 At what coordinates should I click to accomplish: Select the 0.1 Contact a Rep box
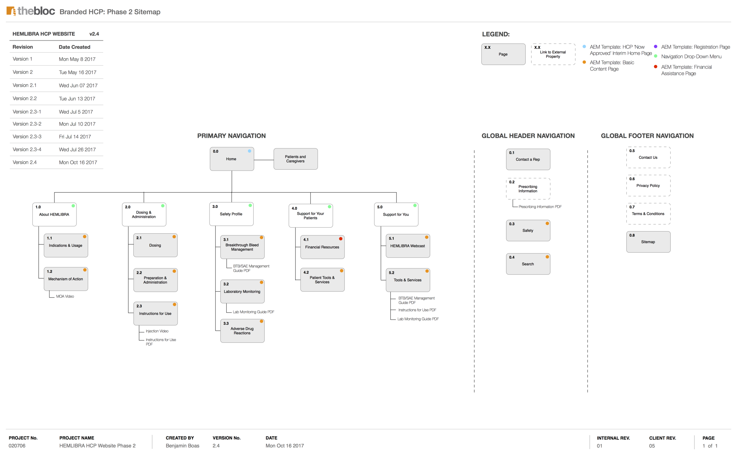[x=528, y=159]
